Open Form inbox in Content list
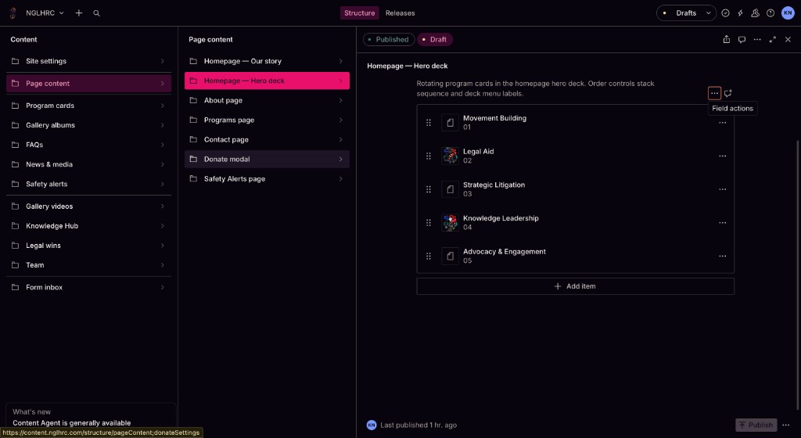This screenshot has height=438, width=801. (x=88, y=287)
